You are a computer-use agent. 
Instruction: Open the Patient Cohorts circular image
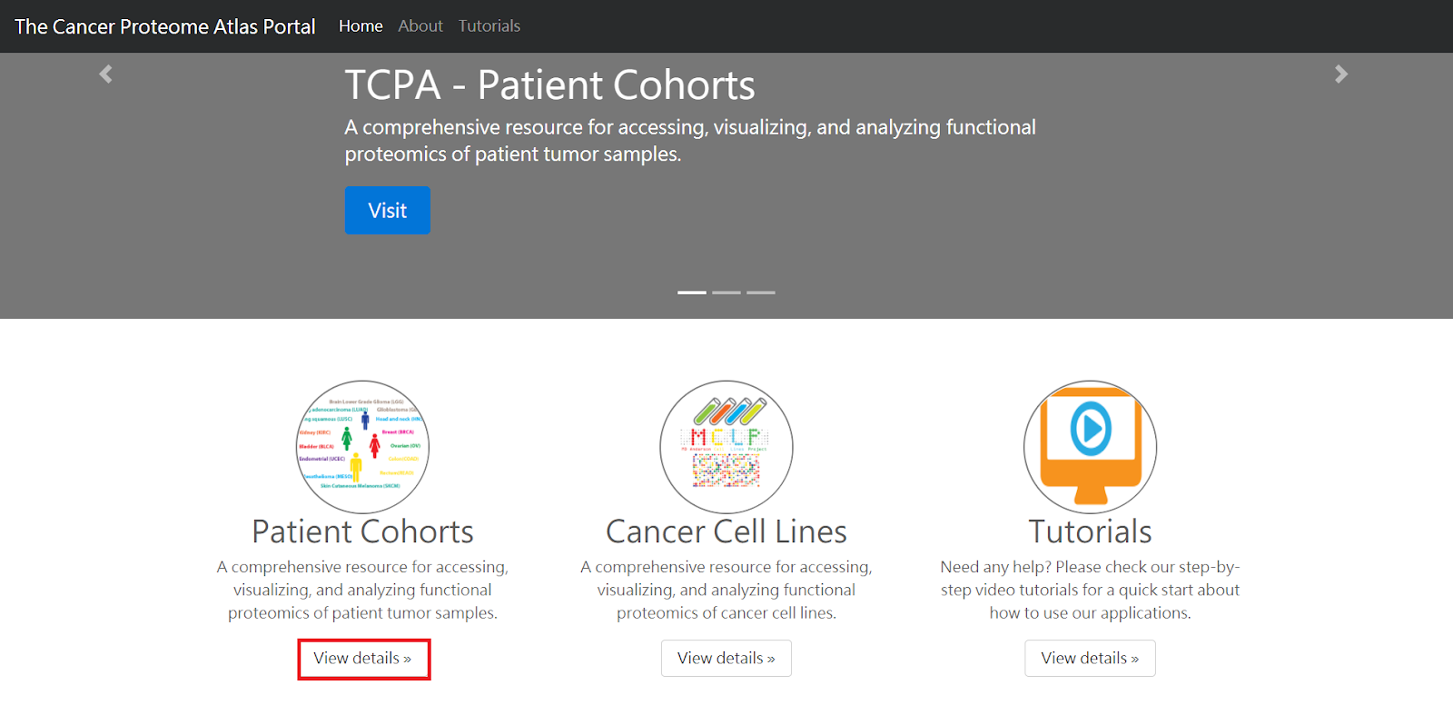pyautogui.click(x=363, y=447)
